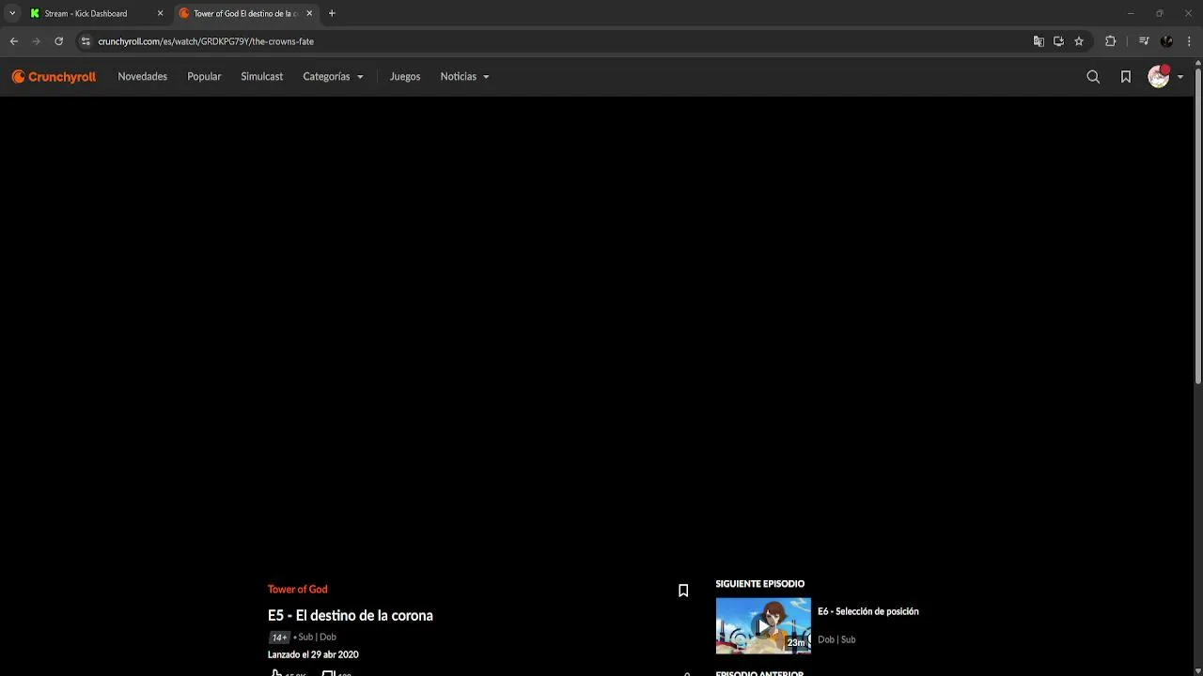The image size is (1203, 676).
Task: Close the Tower of God tab
Action: pyautogui.click(x=309, y=13)
